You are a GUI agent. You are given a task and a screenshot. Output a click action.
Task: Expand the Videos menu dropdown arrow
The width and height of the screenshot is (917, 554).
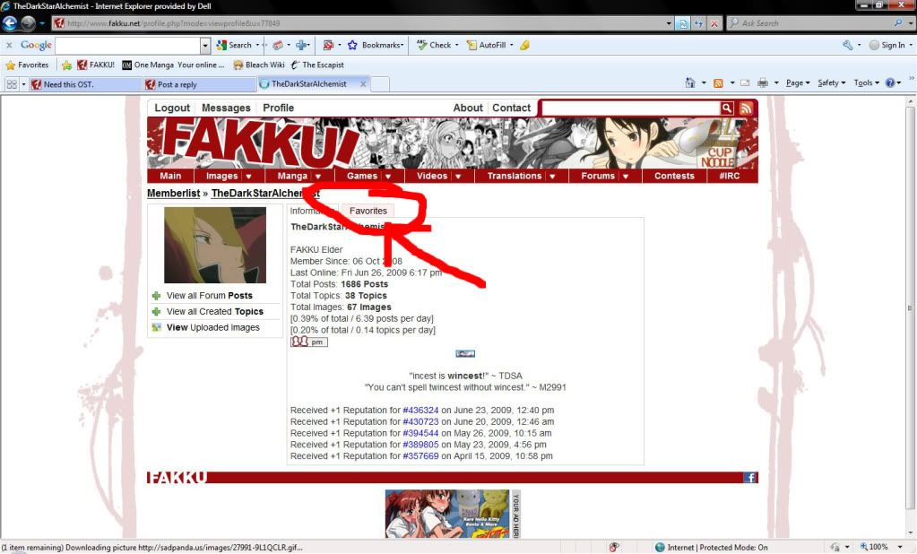(x=458, y=177)
